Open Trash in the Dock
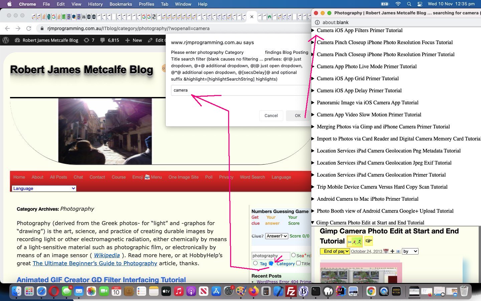 pos(464,292)
